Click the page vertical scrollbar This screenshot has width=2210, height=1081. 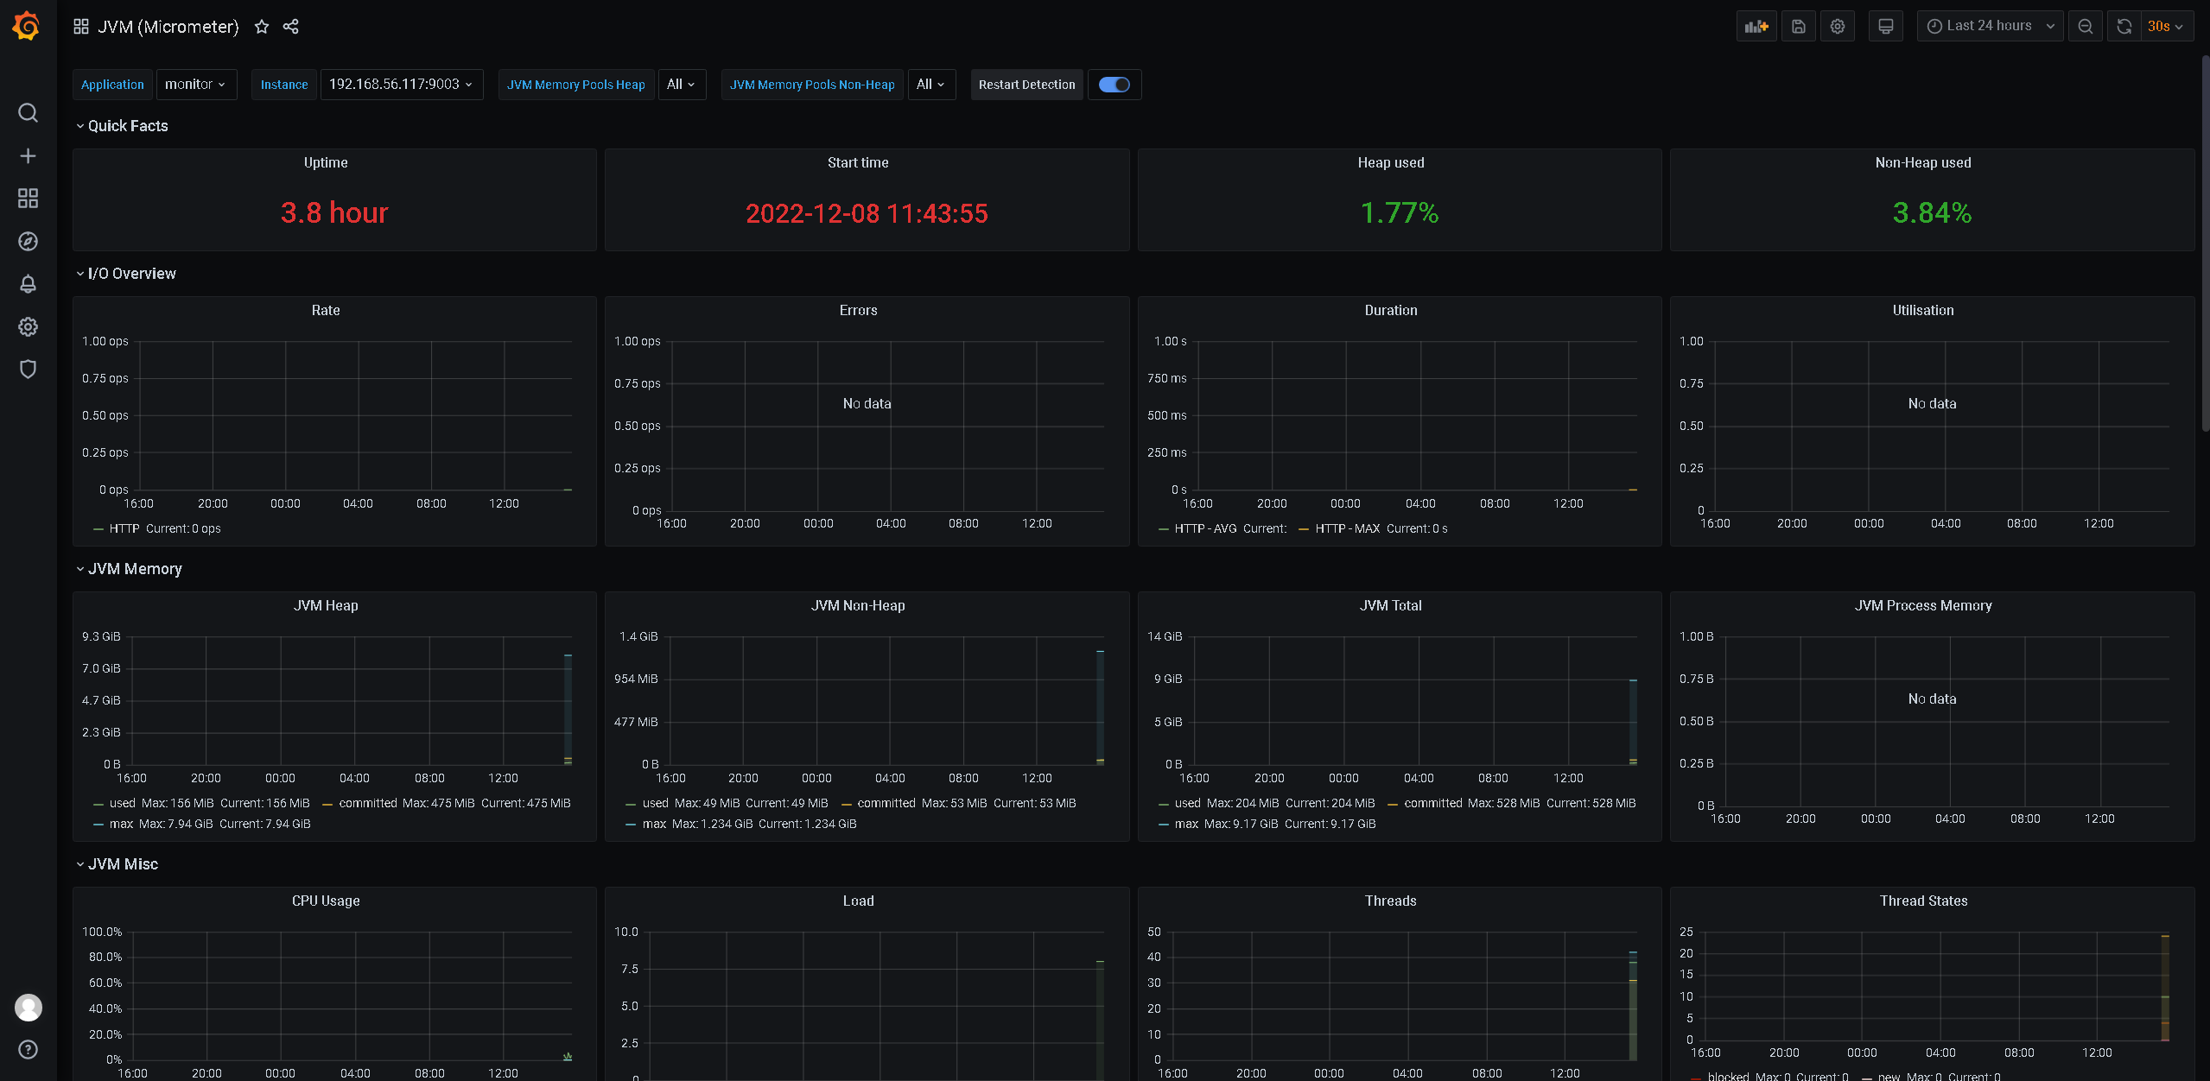(x=2205, y=242)
